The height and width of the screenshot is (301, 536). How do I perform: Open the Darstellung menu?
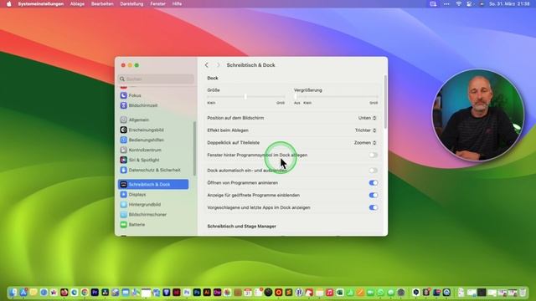coord(131,3)
